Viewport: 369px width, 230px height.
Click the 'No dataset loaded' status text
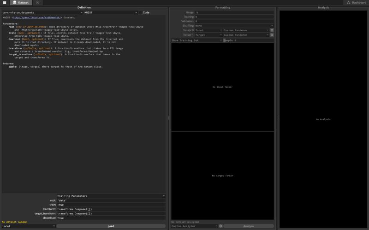click(14, 222)
